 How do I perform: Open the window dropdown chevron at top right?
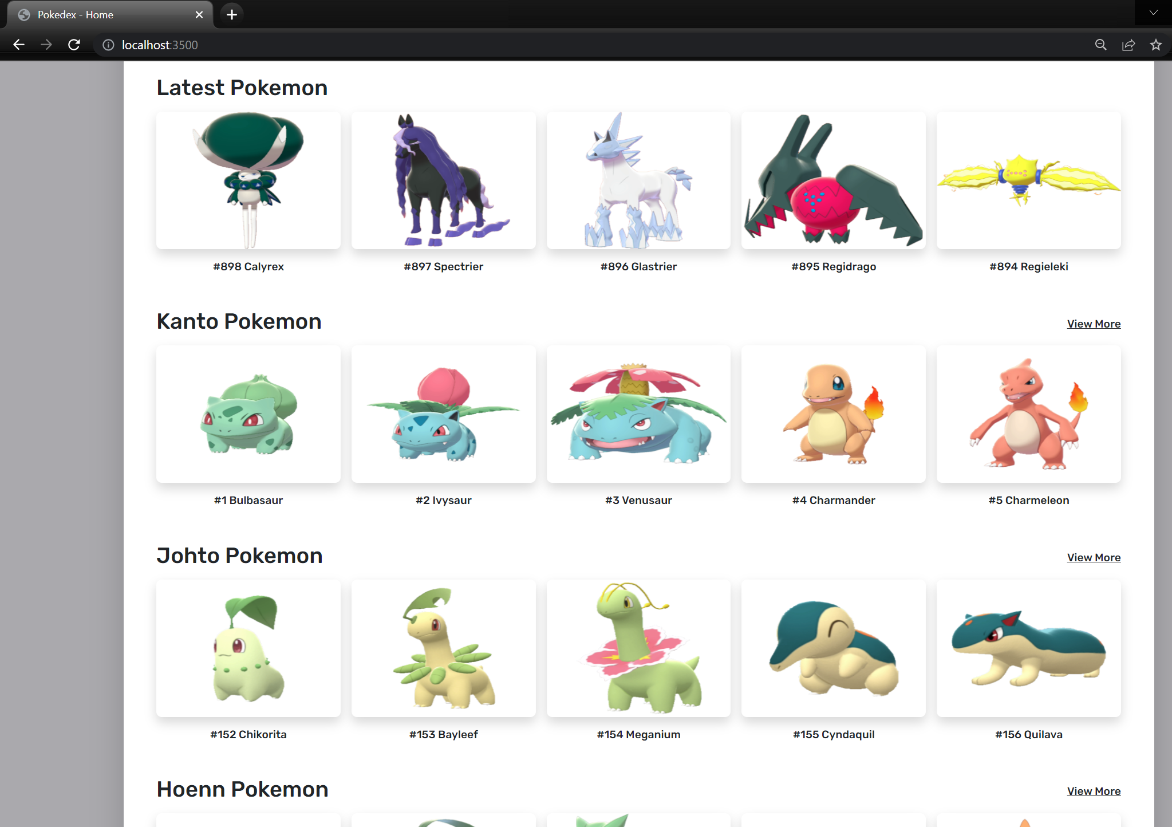(1153, 12)
